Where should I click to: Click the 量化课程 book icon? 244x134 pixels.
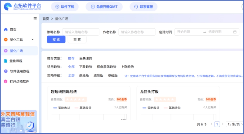(5, 61)
